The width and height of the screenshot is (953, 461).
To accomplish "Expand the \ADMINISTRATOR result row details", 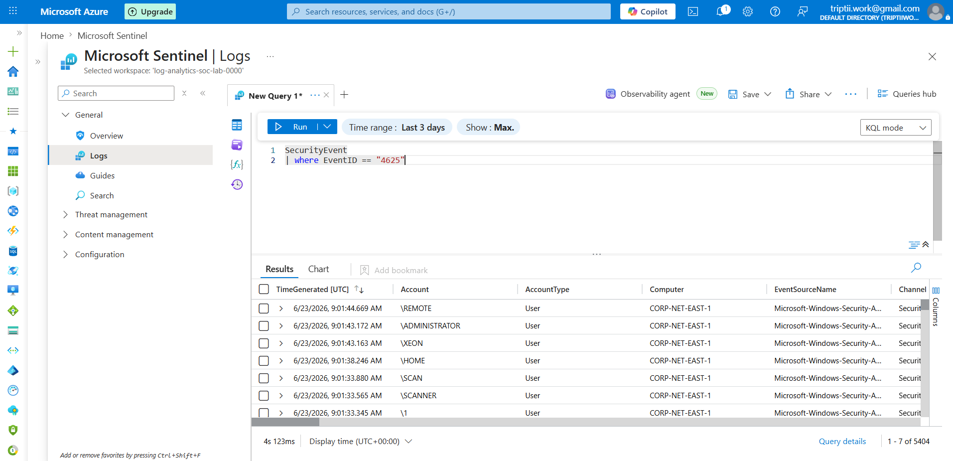I will click(x=281, y=326).
